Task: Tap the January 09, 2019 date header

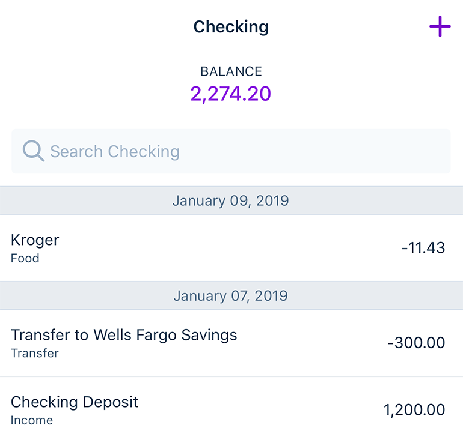Action: (231, 200)
